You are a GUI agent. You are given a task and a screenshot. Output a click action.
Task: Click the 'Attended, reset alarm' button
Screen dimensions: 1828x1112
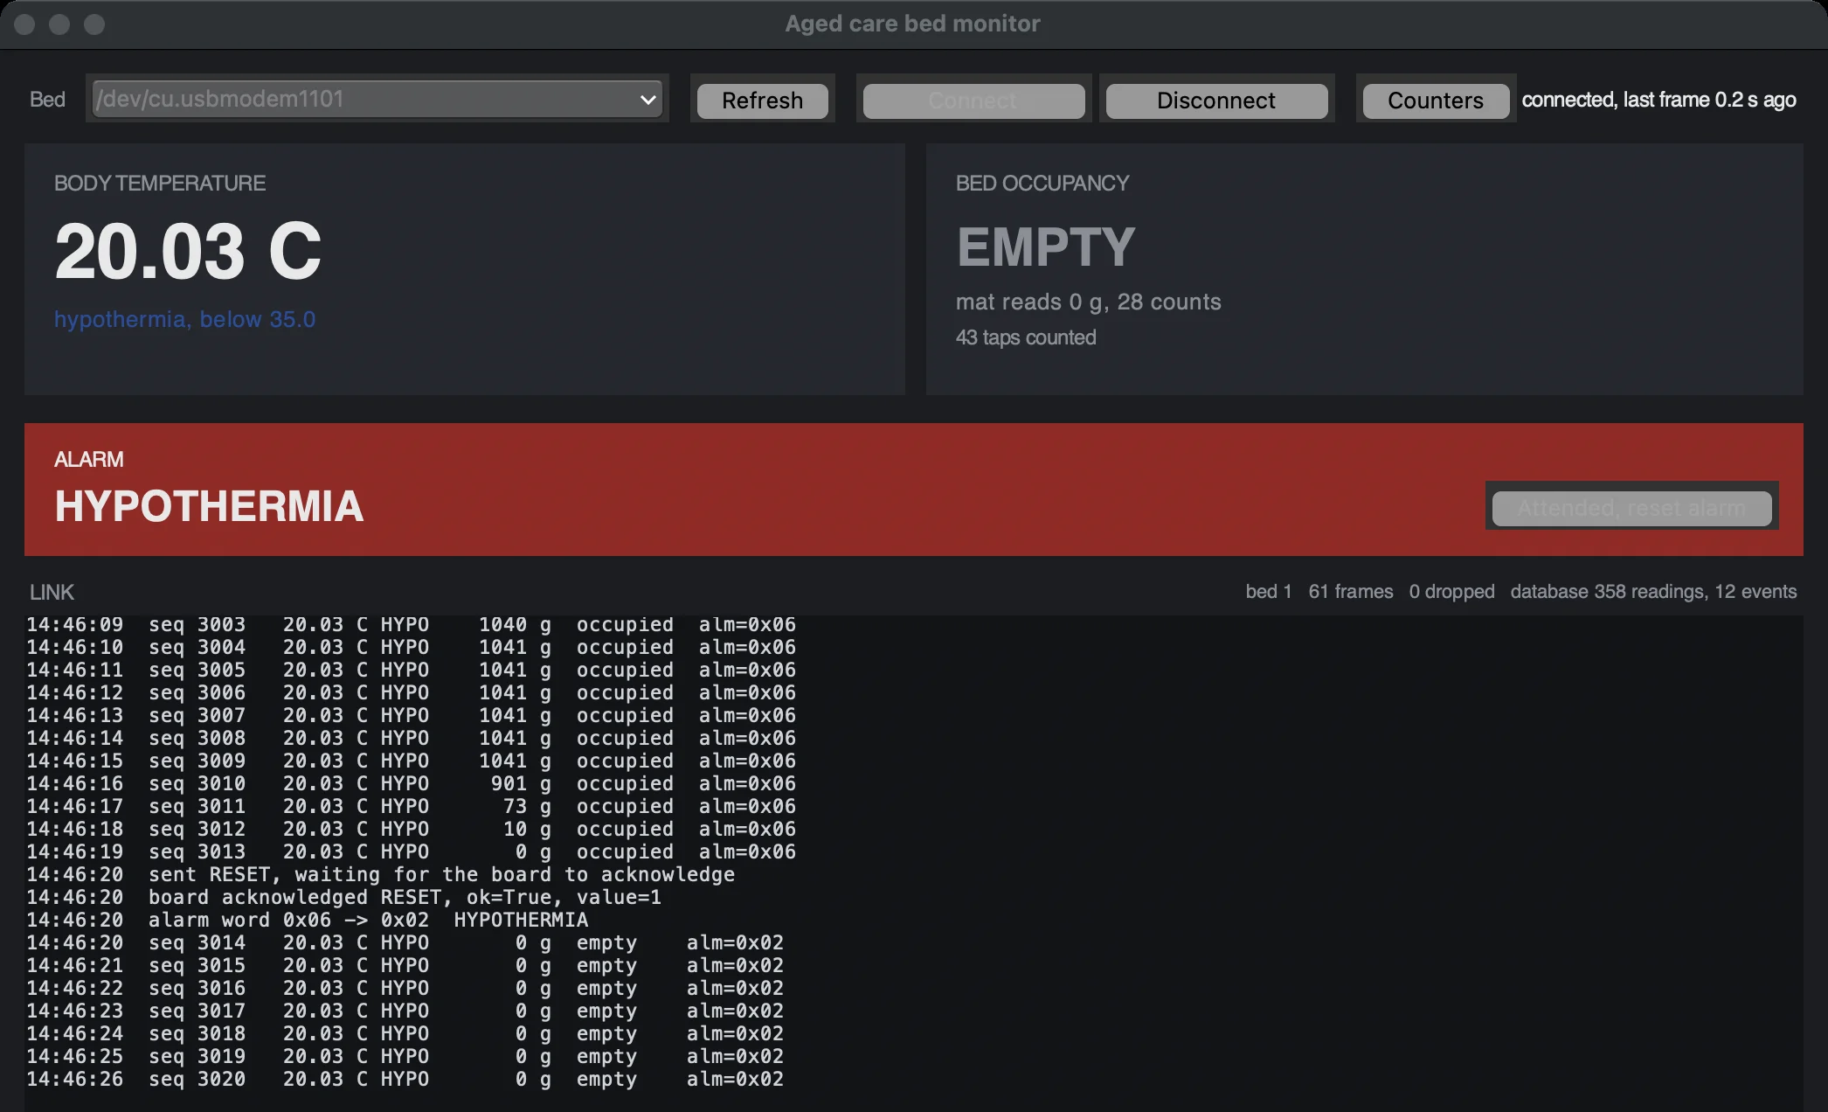click(x=1631, y=508)
